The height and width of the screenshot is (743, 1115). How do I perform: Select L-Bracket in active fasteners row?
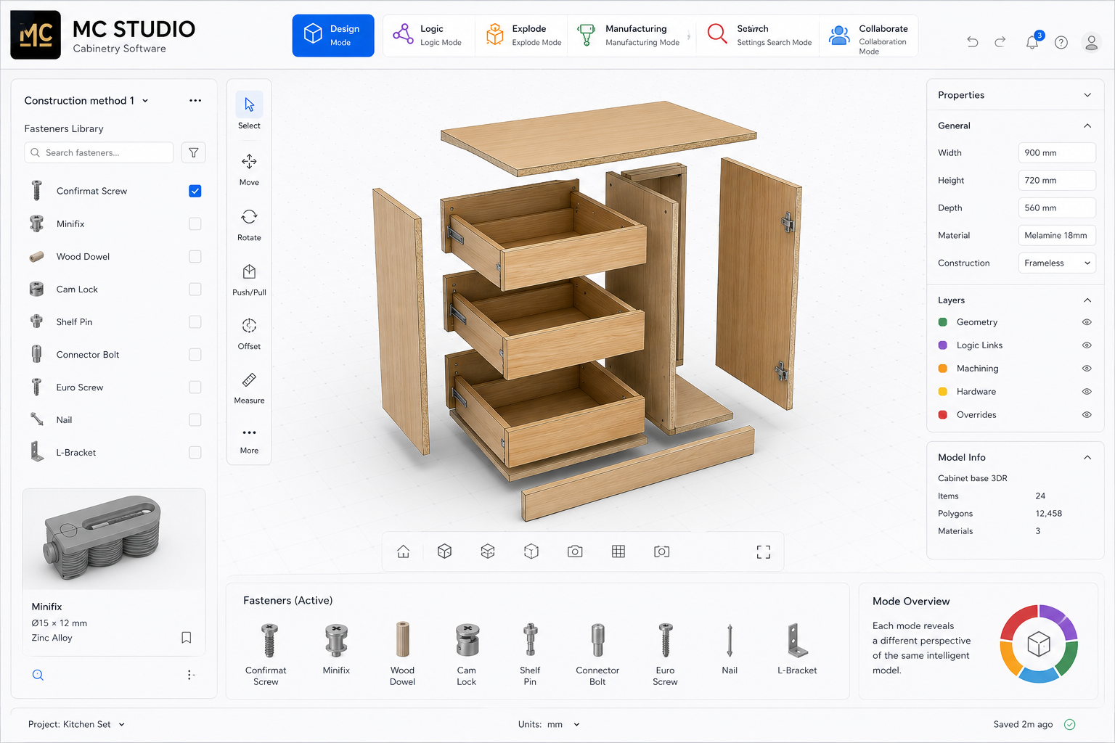(x=797, y=649)
